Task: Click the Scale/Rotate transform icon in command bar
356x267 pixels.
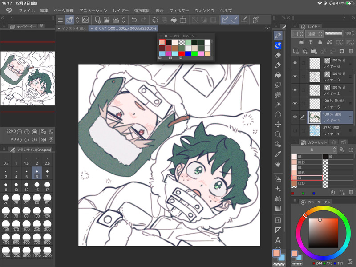Action: [x=183, y=20]
